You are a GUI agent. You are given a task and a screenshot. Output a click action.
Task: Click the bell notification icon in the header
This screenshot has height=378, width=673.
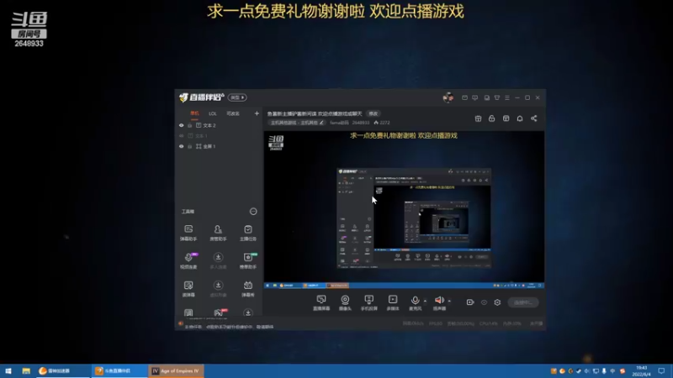(520, 118)
